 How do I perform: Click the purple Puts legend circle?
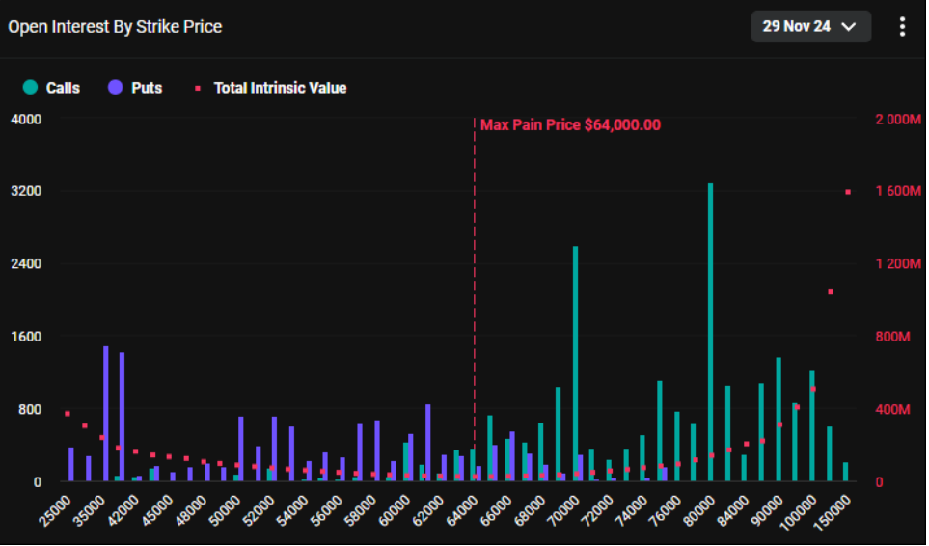point(116,88)
